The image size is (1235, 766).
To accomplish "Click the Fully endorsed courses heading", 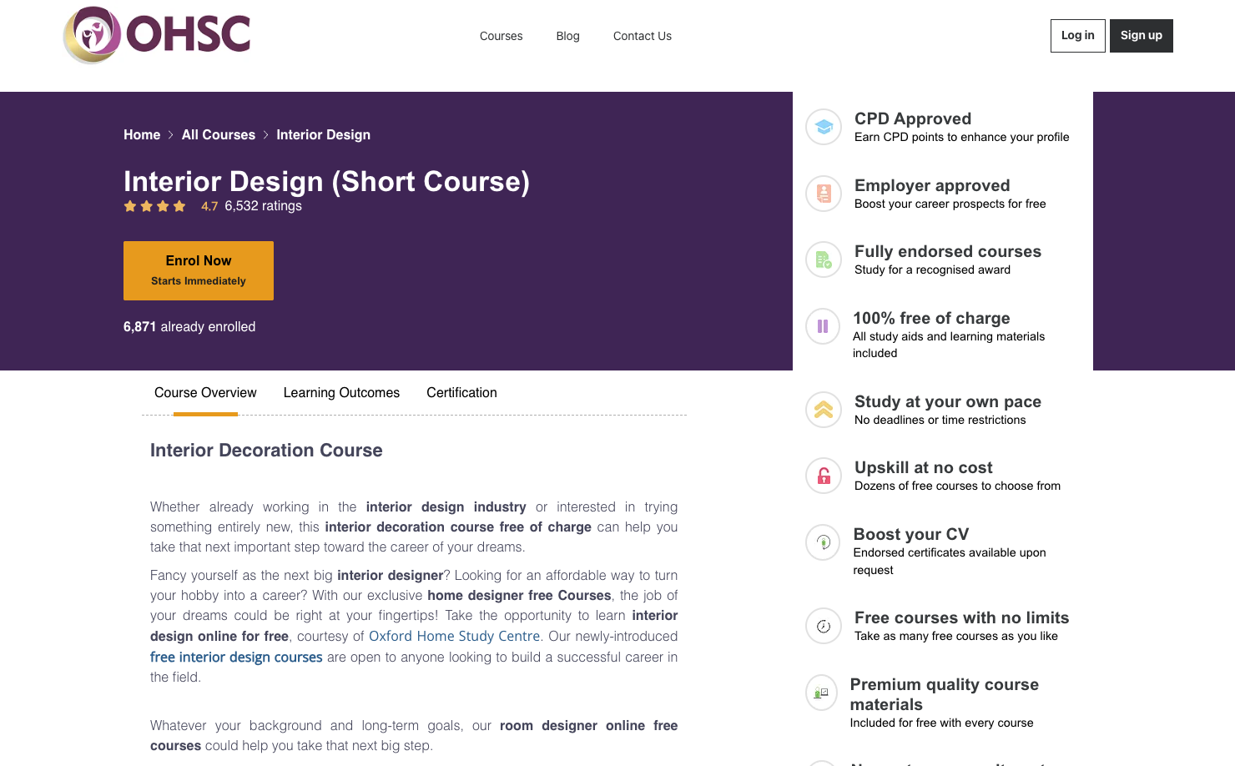I will pyautogui.click(x=948, y=251).
